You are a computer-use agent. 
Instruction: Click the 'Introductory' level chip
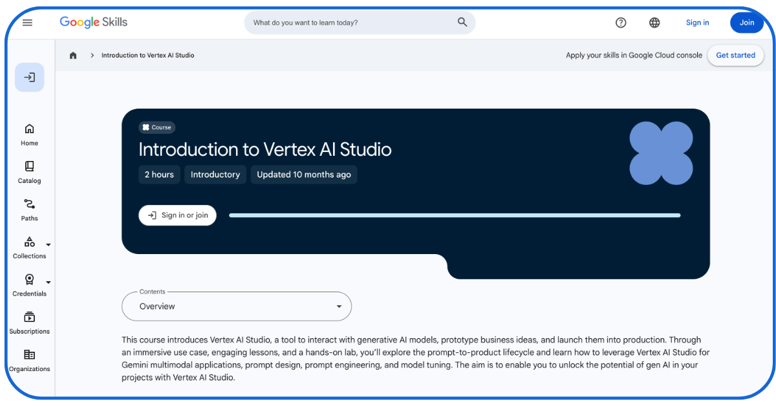215,175
